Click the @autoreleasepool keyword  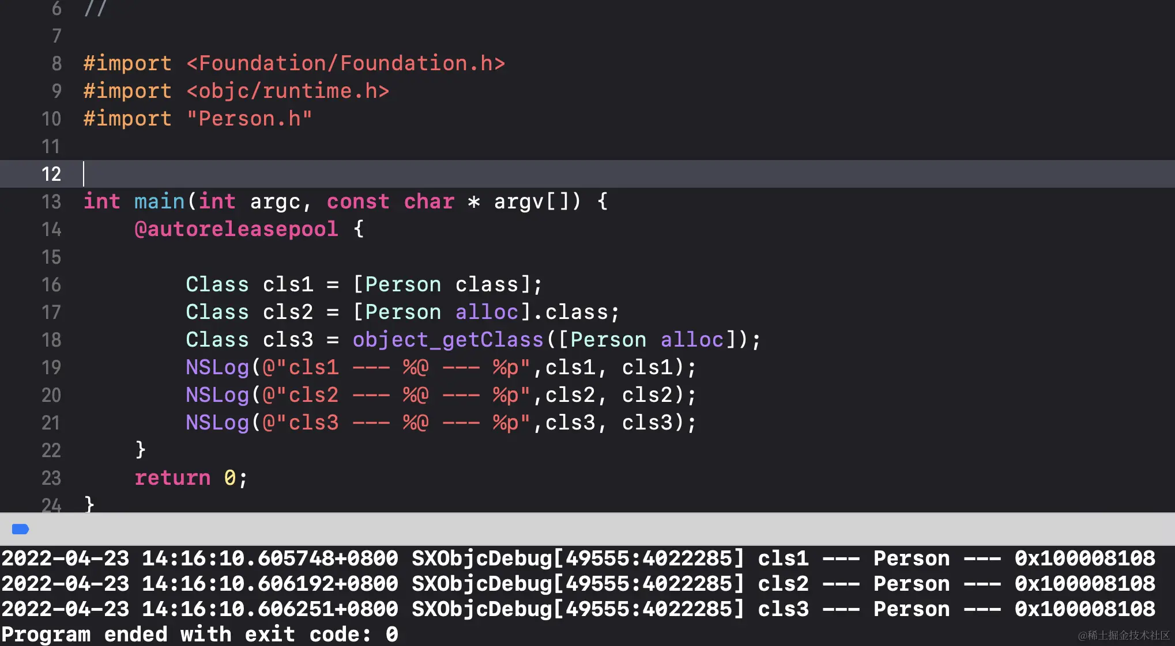click(x=236, y=229)
